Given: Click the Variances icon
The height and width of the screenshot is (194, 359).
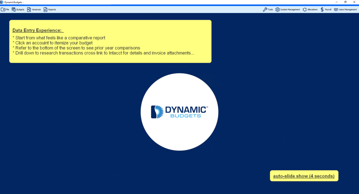Looking at the screenshot, I should tap(29, 10).
